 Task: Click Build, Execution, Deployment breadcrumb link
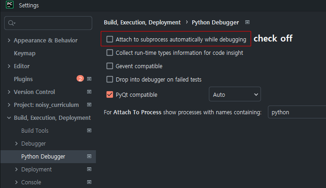pyautogui.click(x=142, y=22)
